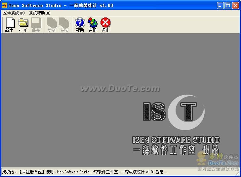Click the window title text 一森成绩统计 v1.03
The height and width of the screenshot is (177, 241).
click(91, 6)
